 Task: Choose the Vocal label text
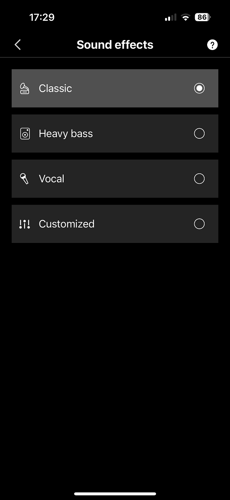click(x=52, y=179)
